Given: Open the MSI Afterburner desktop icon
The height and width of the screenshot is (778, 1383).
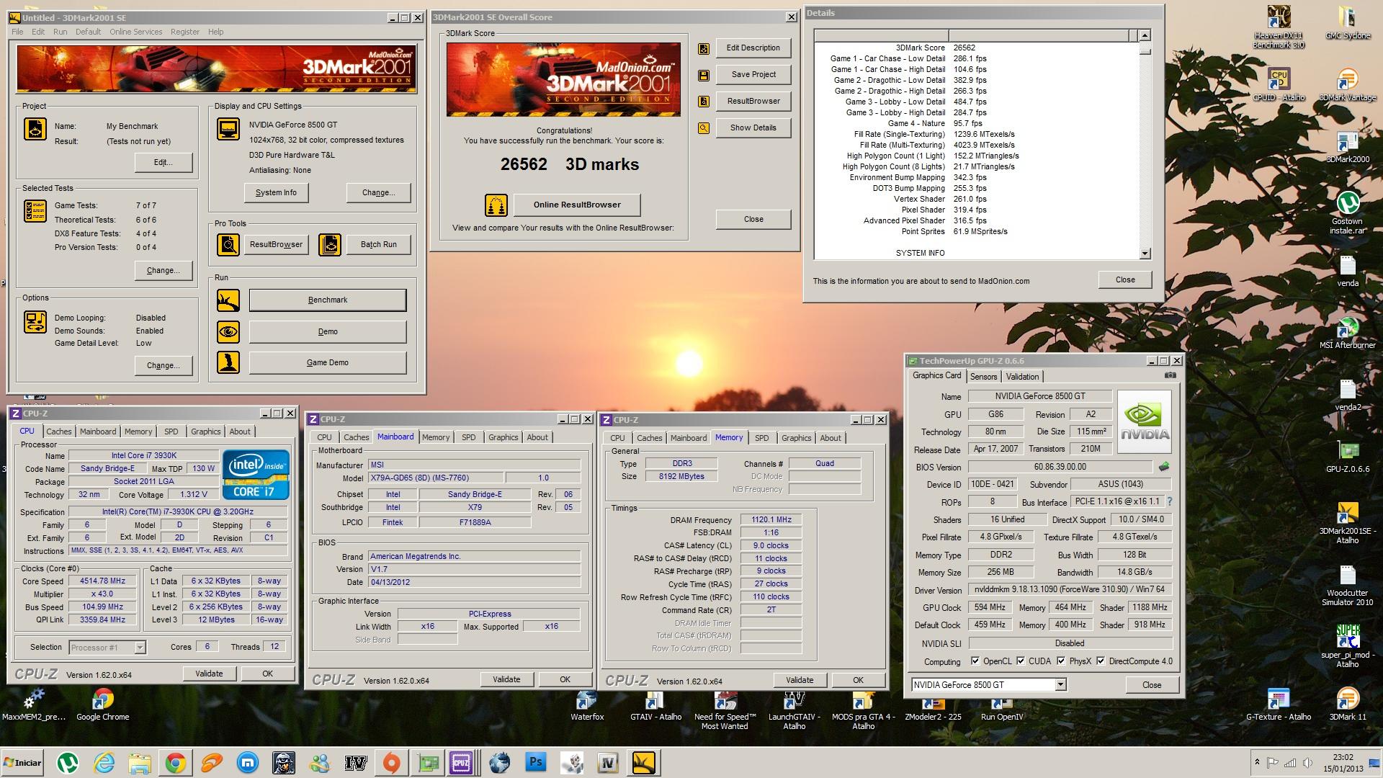Looking at the screenshot, I should click(x=1348, y=334).
